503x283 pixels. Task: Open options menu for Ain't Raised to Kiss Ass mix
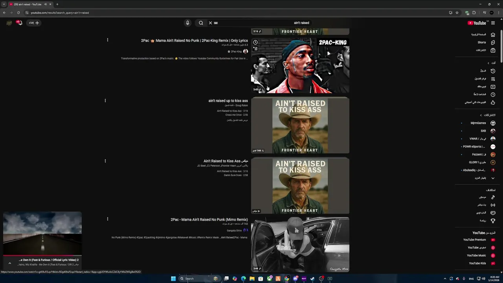105,161
